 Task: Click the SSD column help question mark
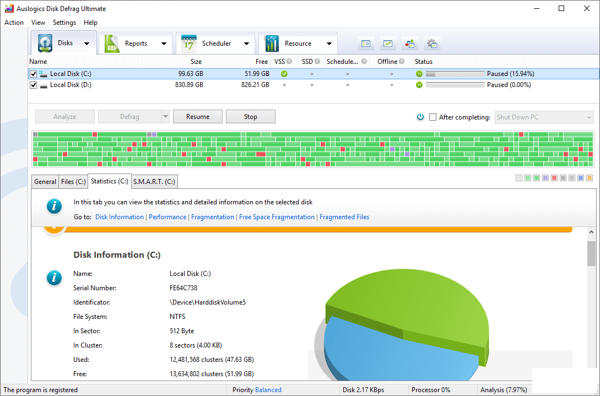coord(317,61)
